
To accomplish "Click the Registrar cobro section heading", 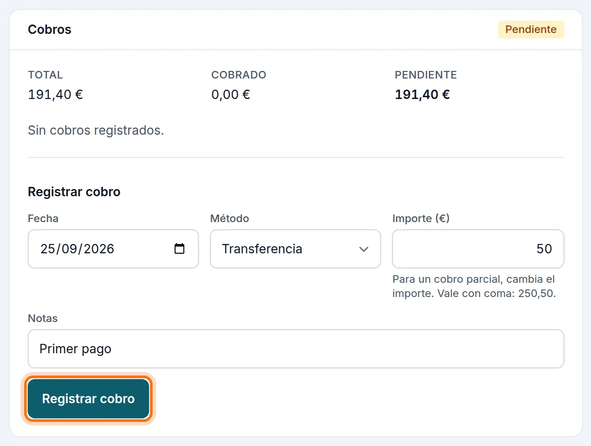I will [x=74, y=192].
